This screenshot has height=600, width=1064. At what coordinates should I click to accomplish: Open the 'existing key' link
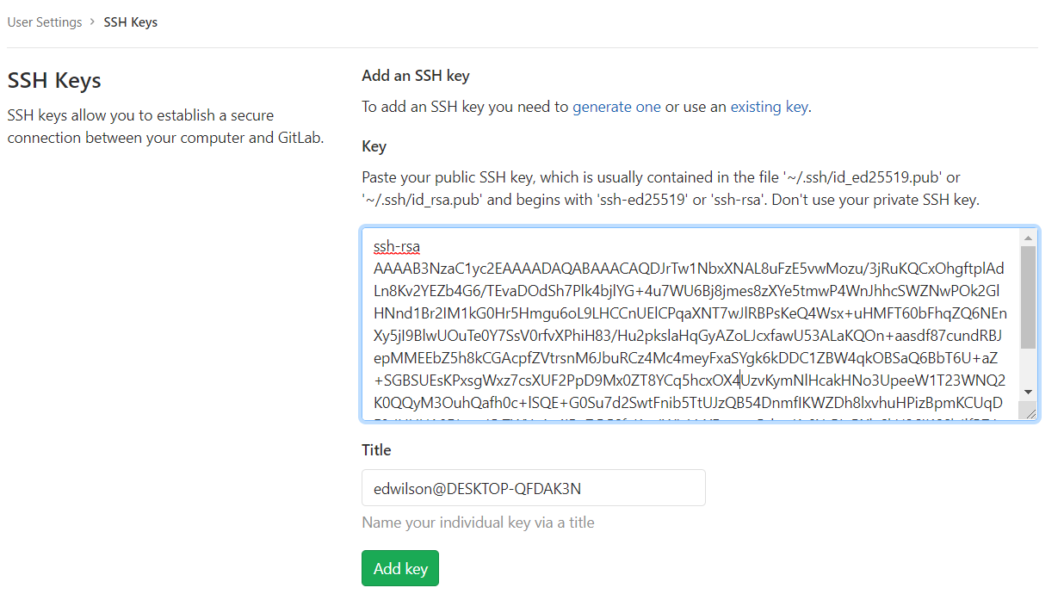(x=769, y=107)
